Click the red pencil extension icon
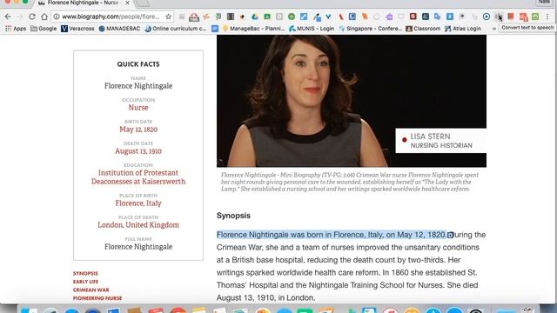The image size is (557, 313). coord(340,17)
